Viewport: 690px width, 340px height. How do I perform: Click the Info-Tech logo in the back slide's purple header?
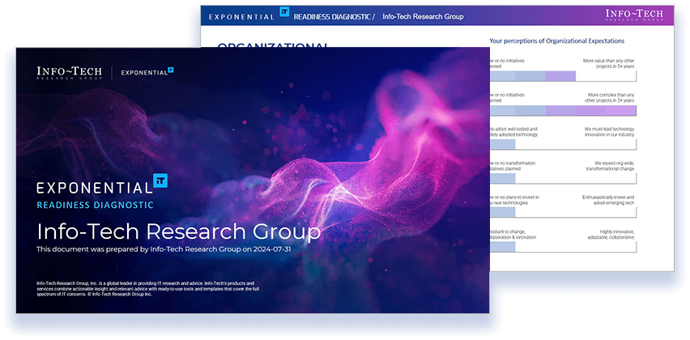[x=634, y=15]
